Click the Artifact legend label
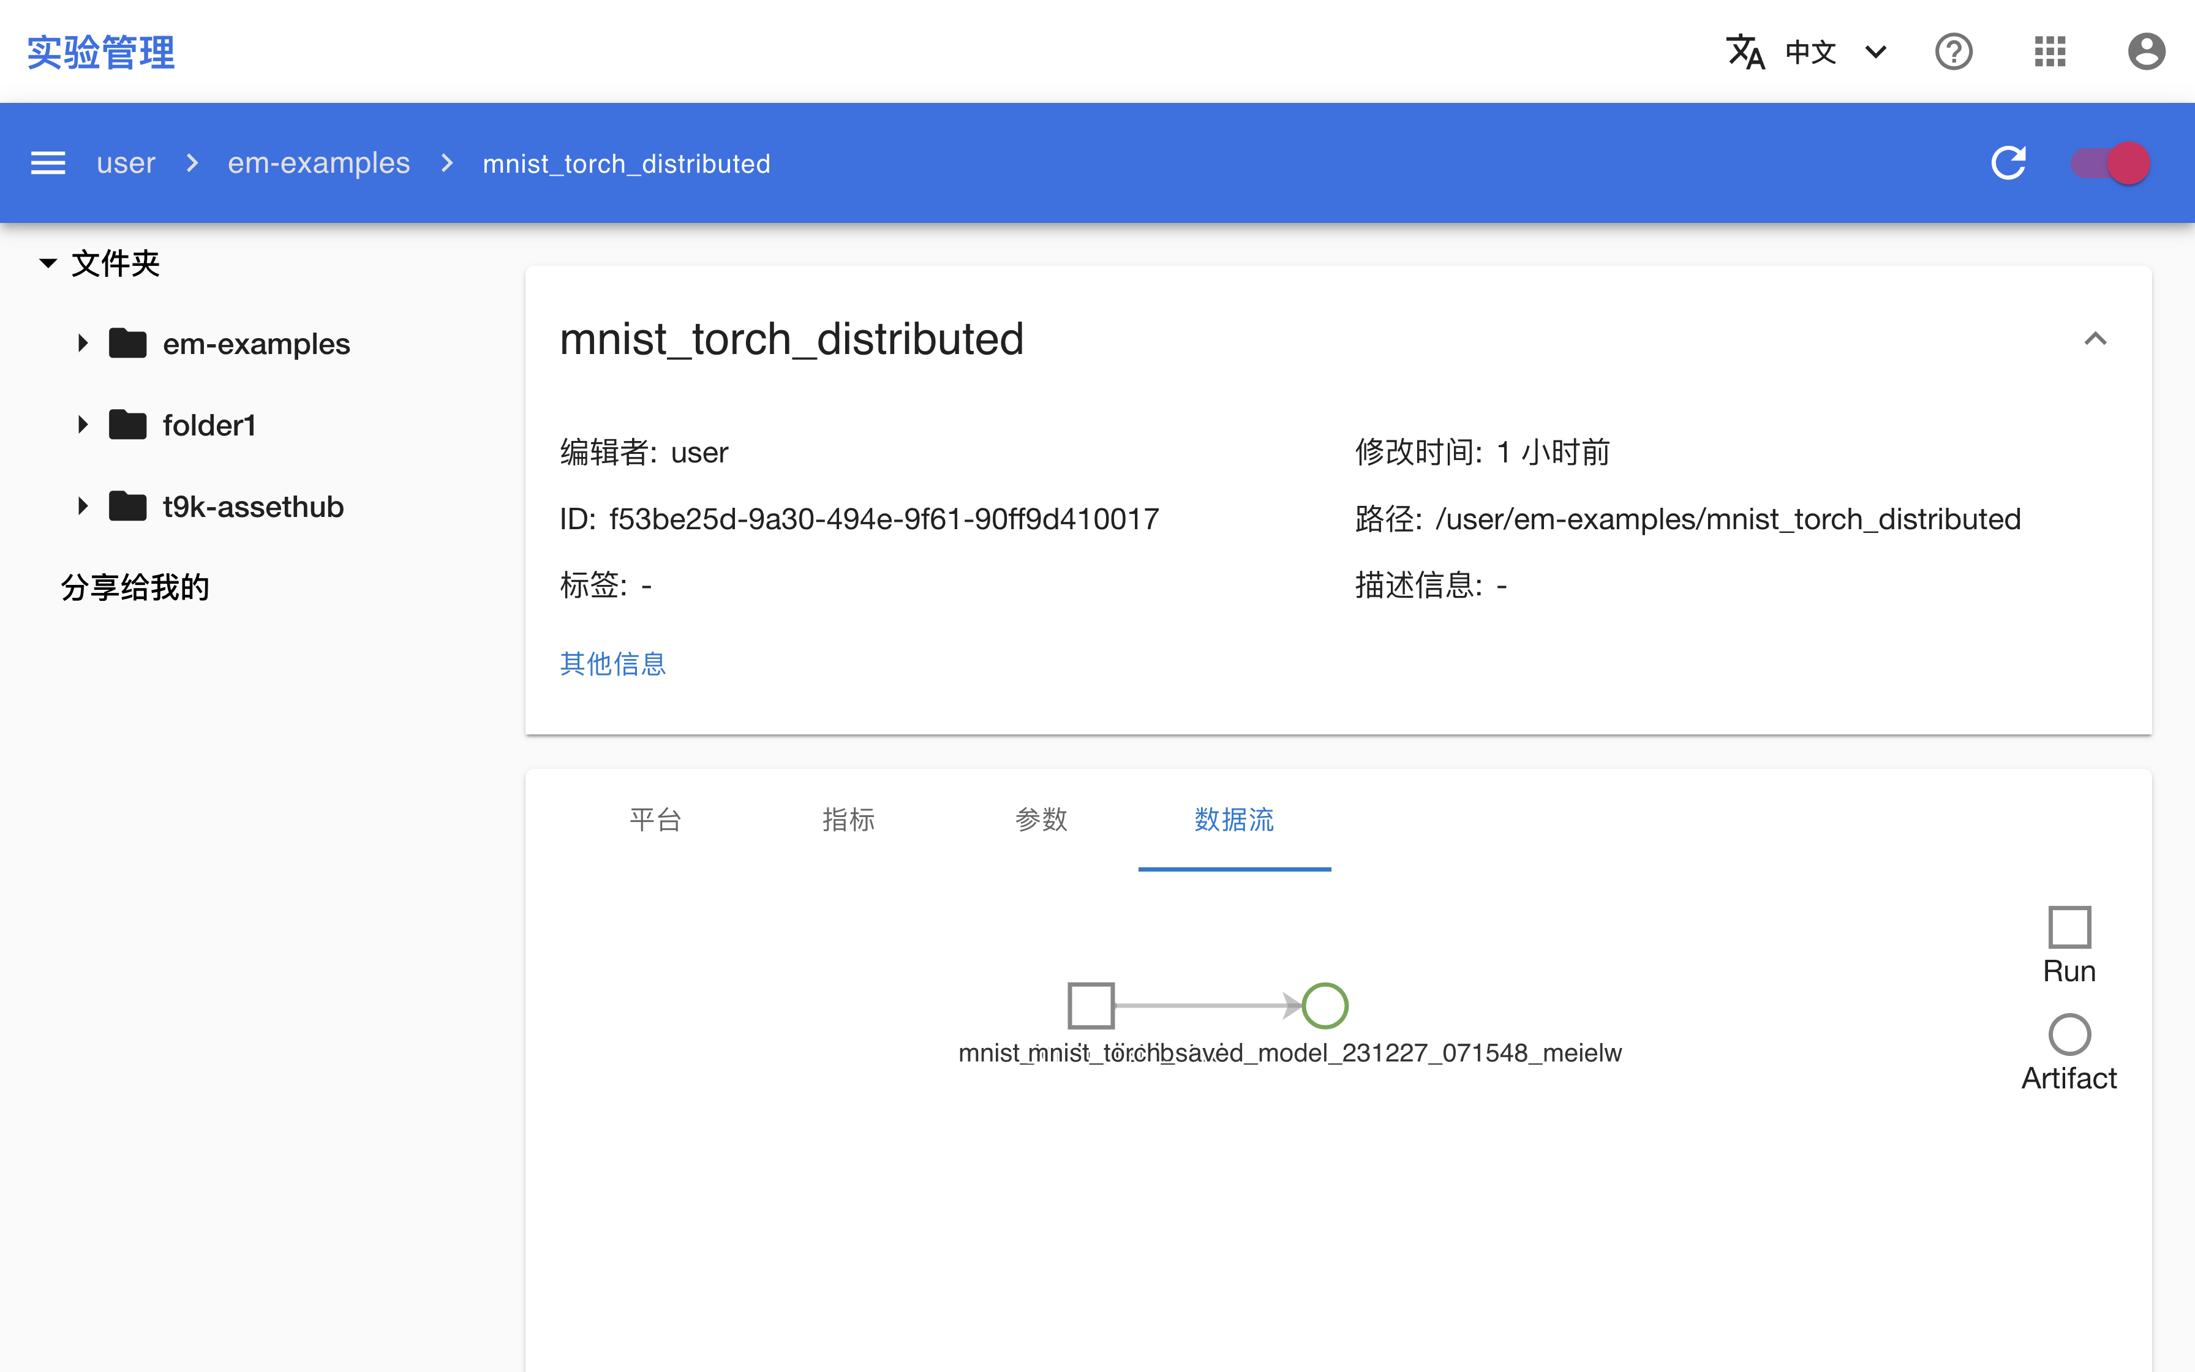 click(x=2069, y=1078)
